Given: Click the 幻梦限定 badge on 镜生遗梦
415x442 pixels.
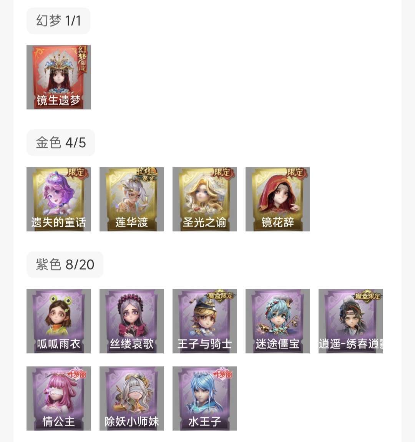Looking at the screenshot, I should (x=82, y=60).
